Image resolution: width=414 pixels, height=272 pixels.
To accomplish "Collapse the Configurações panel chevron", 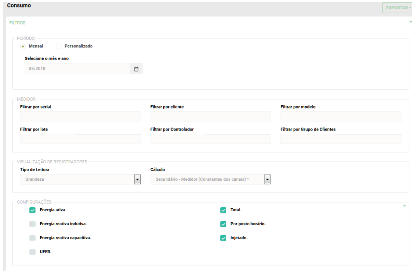I will tap(404, 206).
